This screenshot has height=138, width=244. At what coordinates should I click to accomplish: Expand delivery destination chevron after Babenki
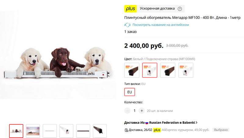tap(197, 122)
